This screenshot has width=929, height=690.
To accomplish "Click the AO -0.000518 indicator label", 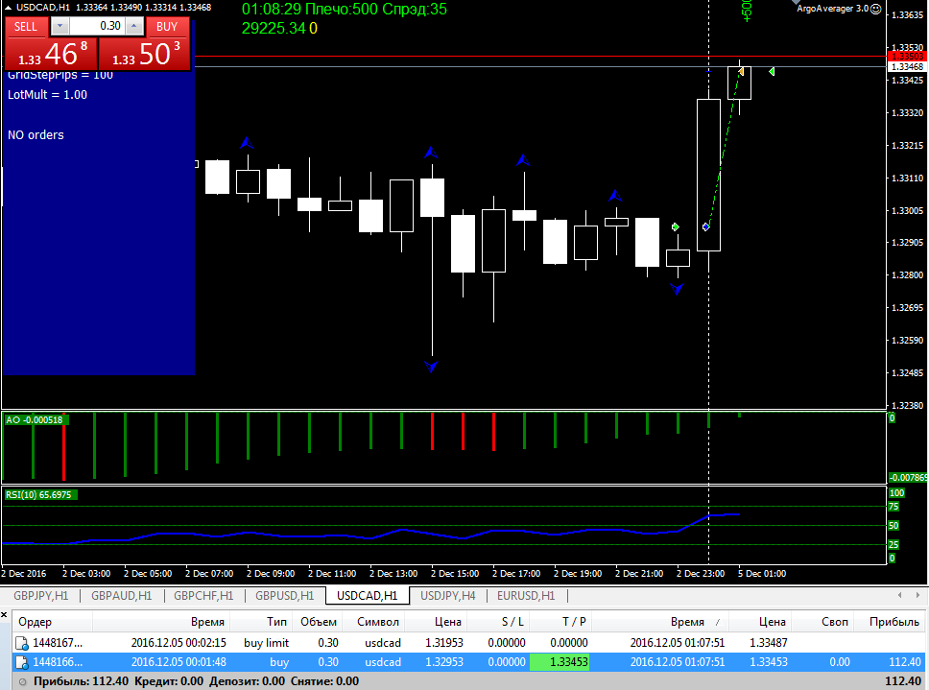I will [x=35, y=420].
